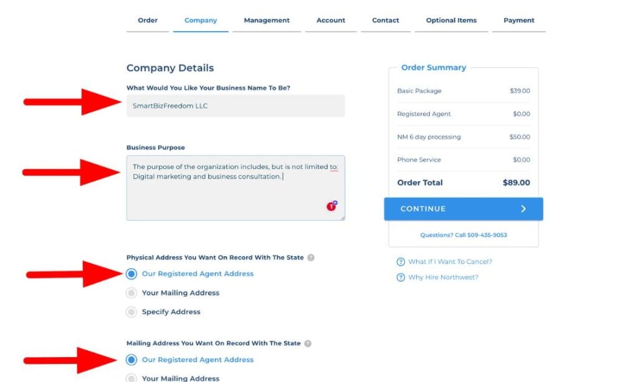Open the Why Hire Northwest? link
Viewport: 638px width, 382px height.
(x=443, y=277)
